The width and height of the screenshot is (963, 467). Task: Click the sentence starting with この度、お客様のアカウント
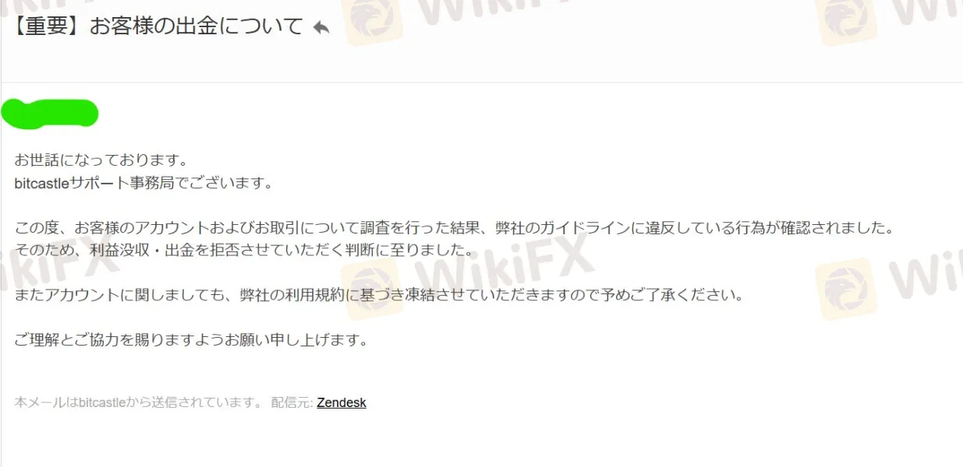(453, 229)
